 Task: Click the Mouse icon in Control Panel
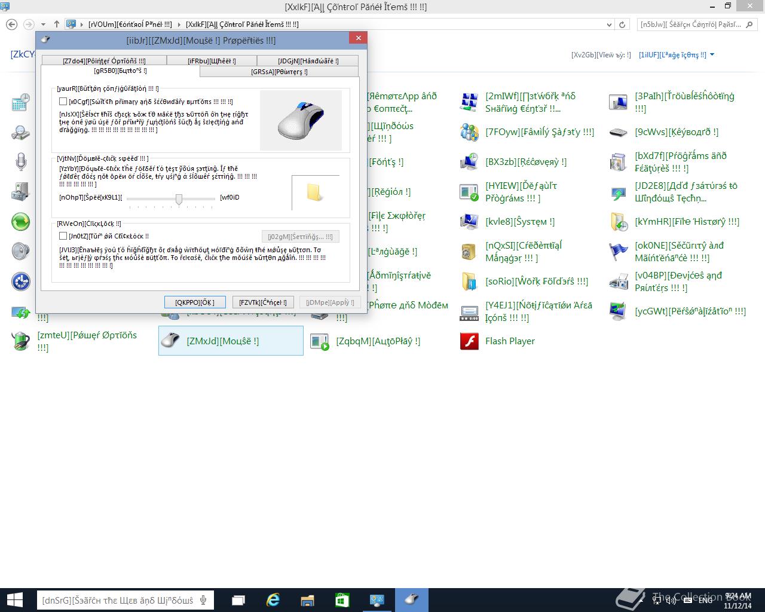170,341
